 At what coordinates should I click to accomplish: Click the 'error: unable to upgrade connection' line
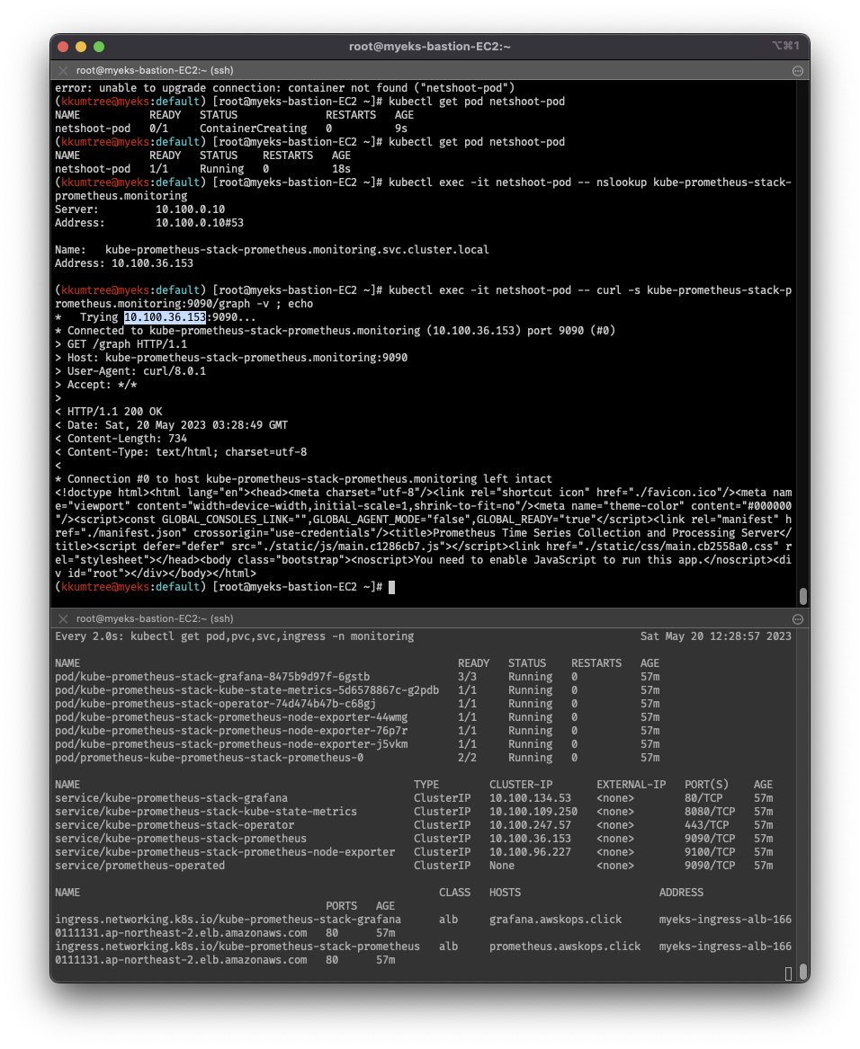(x=284, y=88)
